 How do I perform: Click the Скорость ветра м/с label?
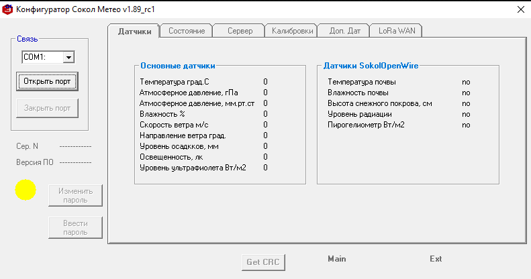coord(174,125)
